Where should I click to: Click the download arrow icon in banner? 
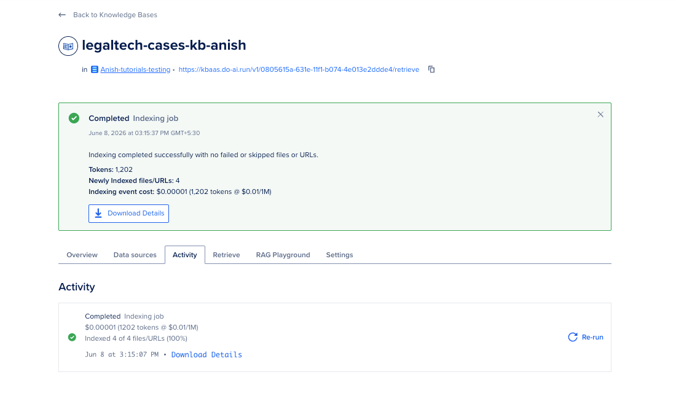(98, 214)
